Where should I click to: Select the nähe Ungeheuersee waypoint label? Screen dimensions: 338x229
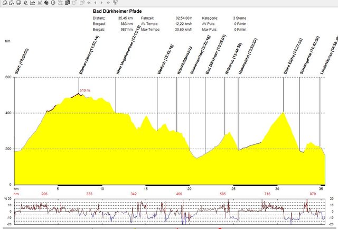pos(128,50)
